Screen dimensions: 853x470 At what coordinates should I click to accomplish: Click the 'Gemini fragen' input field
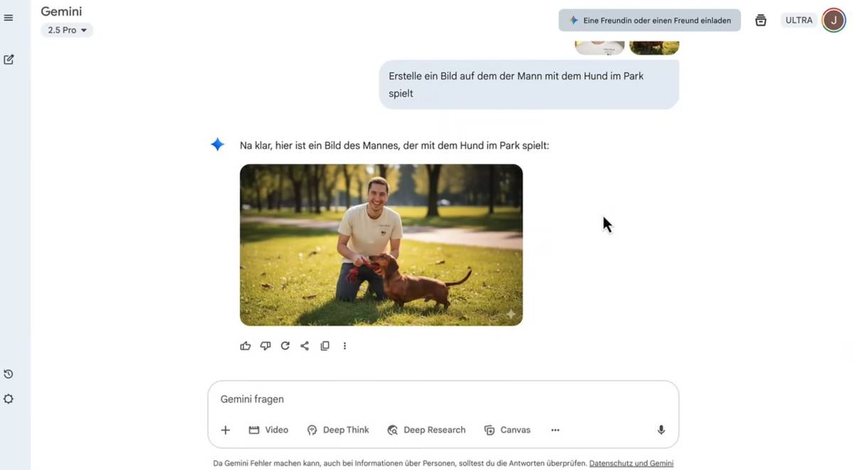pyautogui.click(x=427, y=400)
